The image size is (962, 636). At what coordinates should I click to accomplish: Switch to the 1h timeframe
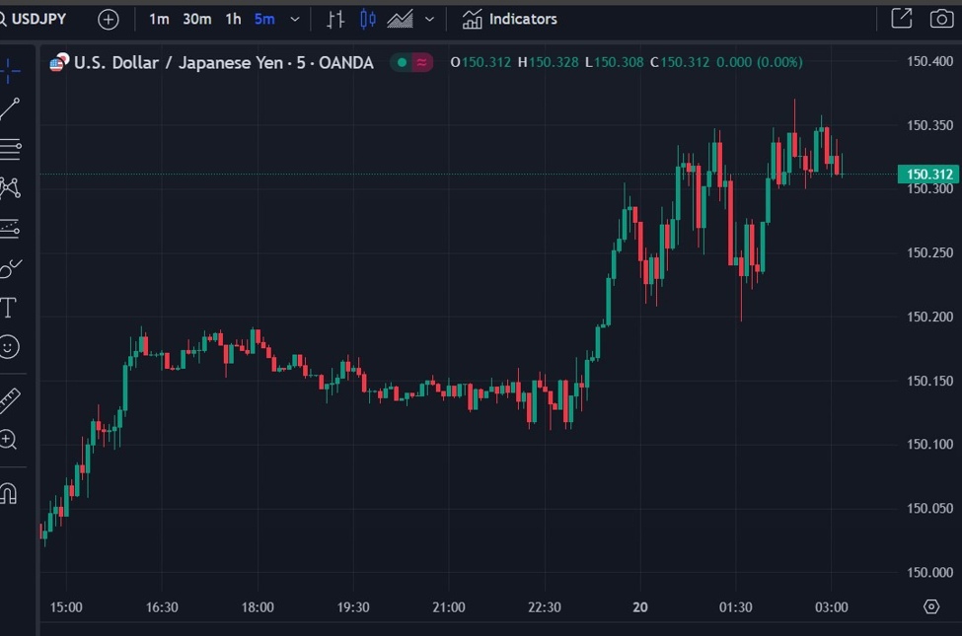[232, 19]
